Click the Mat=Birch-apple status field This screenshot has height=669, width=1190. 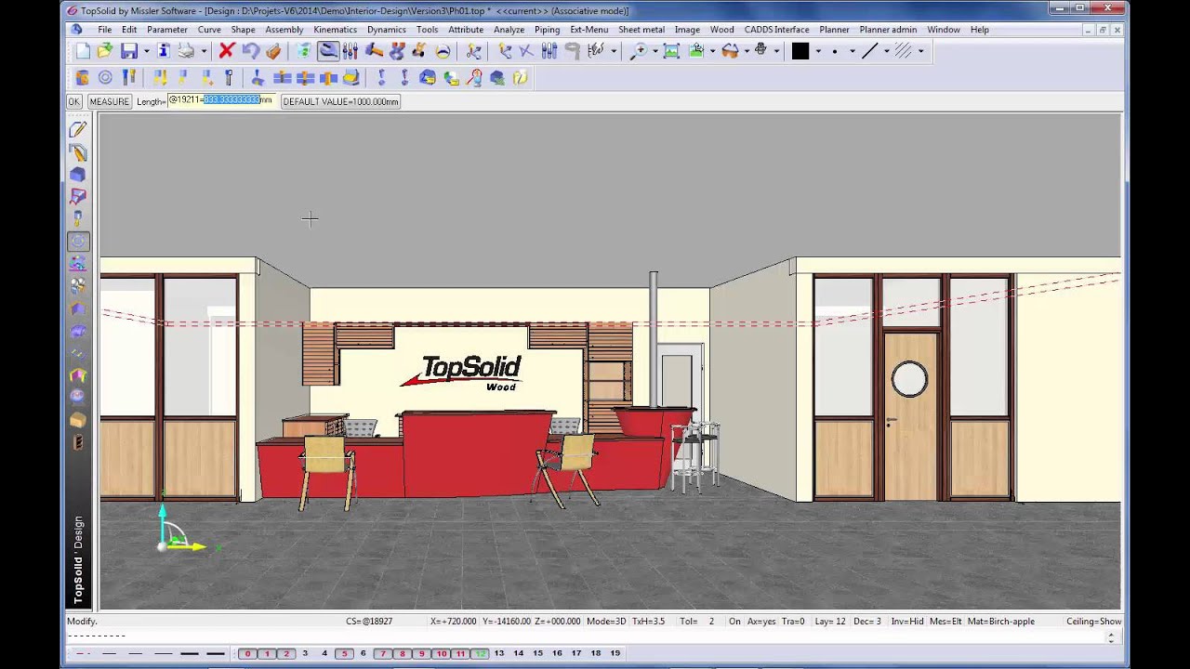pyautogui.click(x=1000, y=622)
